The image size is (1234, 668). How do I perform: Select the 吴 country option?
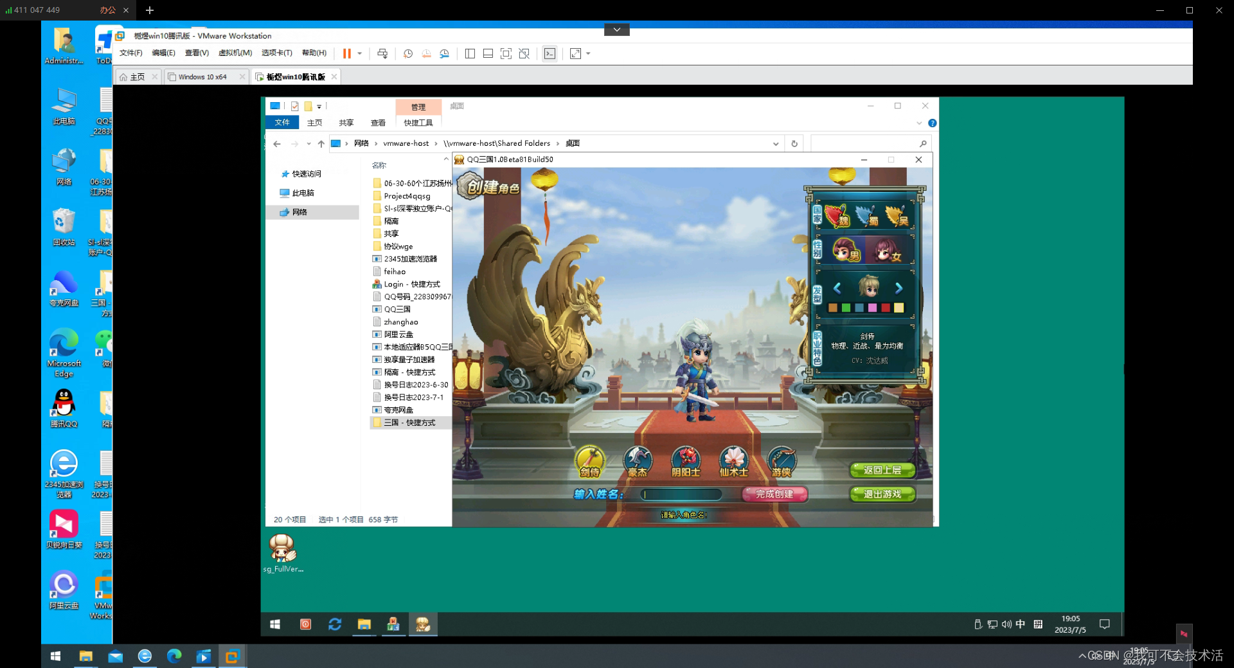point(897,216)
